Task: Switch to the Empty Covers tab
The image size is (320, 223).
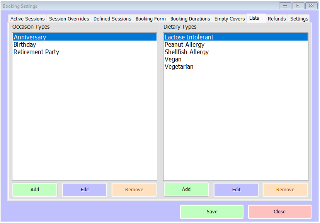Action: click(x=230, y=19)
